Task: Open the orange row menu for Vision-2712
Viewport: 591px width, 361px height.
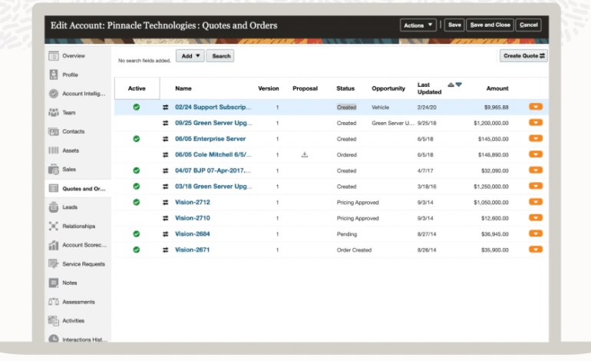Action: coord(536,202)
